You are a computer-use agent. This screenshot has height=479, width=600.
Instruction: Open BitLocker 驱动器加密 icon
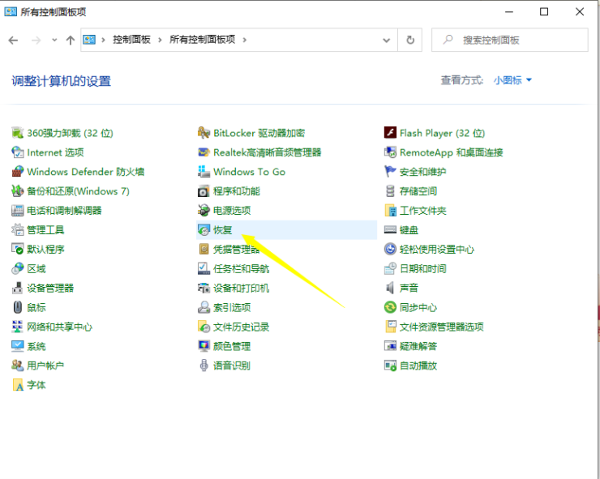click(204, 133)
